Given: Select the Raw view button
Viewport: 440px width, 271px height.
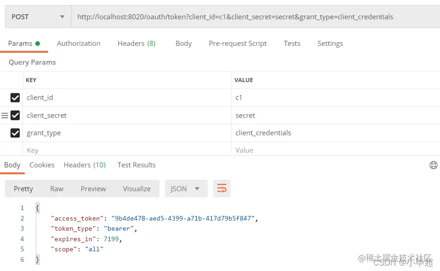Looking at the screenshot, I should pyautogui.click(x=57, y=189).
